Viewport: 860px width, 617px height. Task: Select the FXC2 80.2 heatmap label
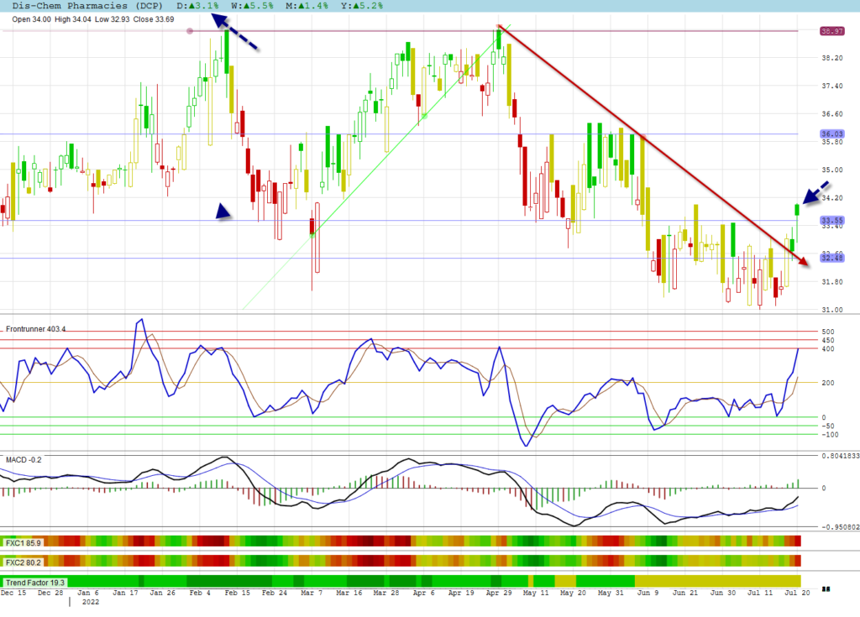pos(23,562)
